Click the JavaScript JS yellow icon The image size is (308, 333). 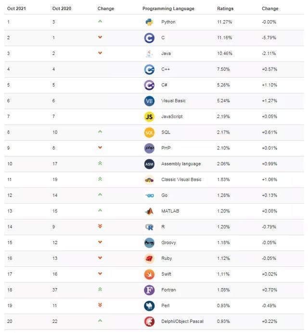tap(149, 117)
